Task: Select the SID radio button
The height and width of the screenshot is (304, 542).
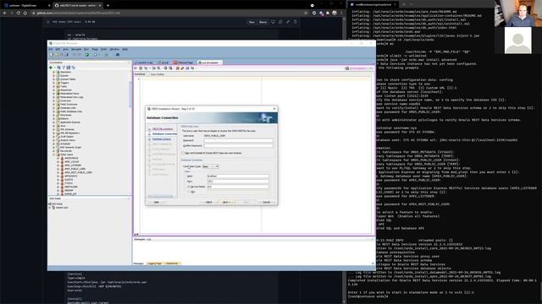Action: click(189, 192)
